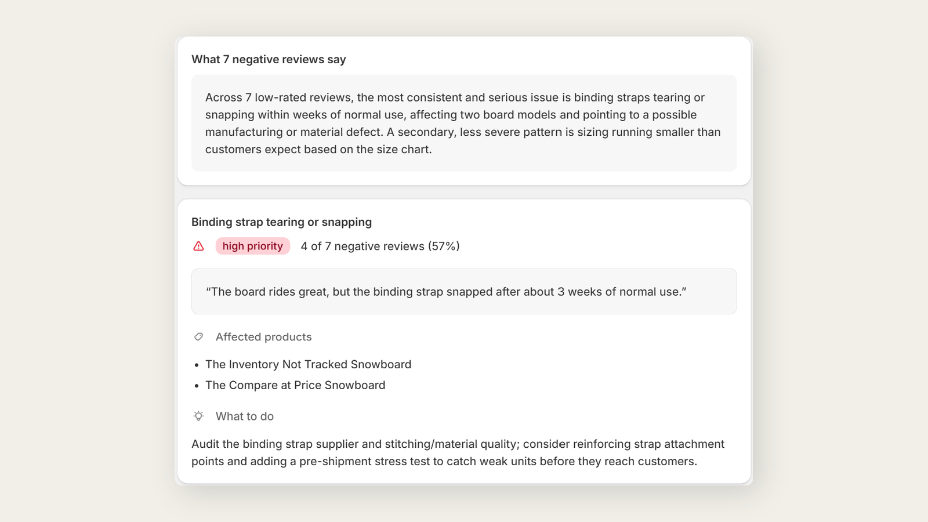Open The Compare at Price Snowboard item
This screenshot has height=522, width=928.
point(295,385)
